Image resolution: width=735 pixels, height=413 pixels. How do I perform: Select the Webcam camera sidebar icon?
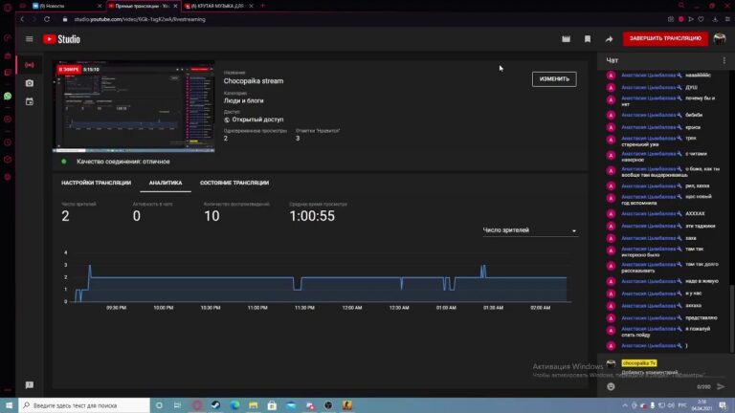[29, 83]
